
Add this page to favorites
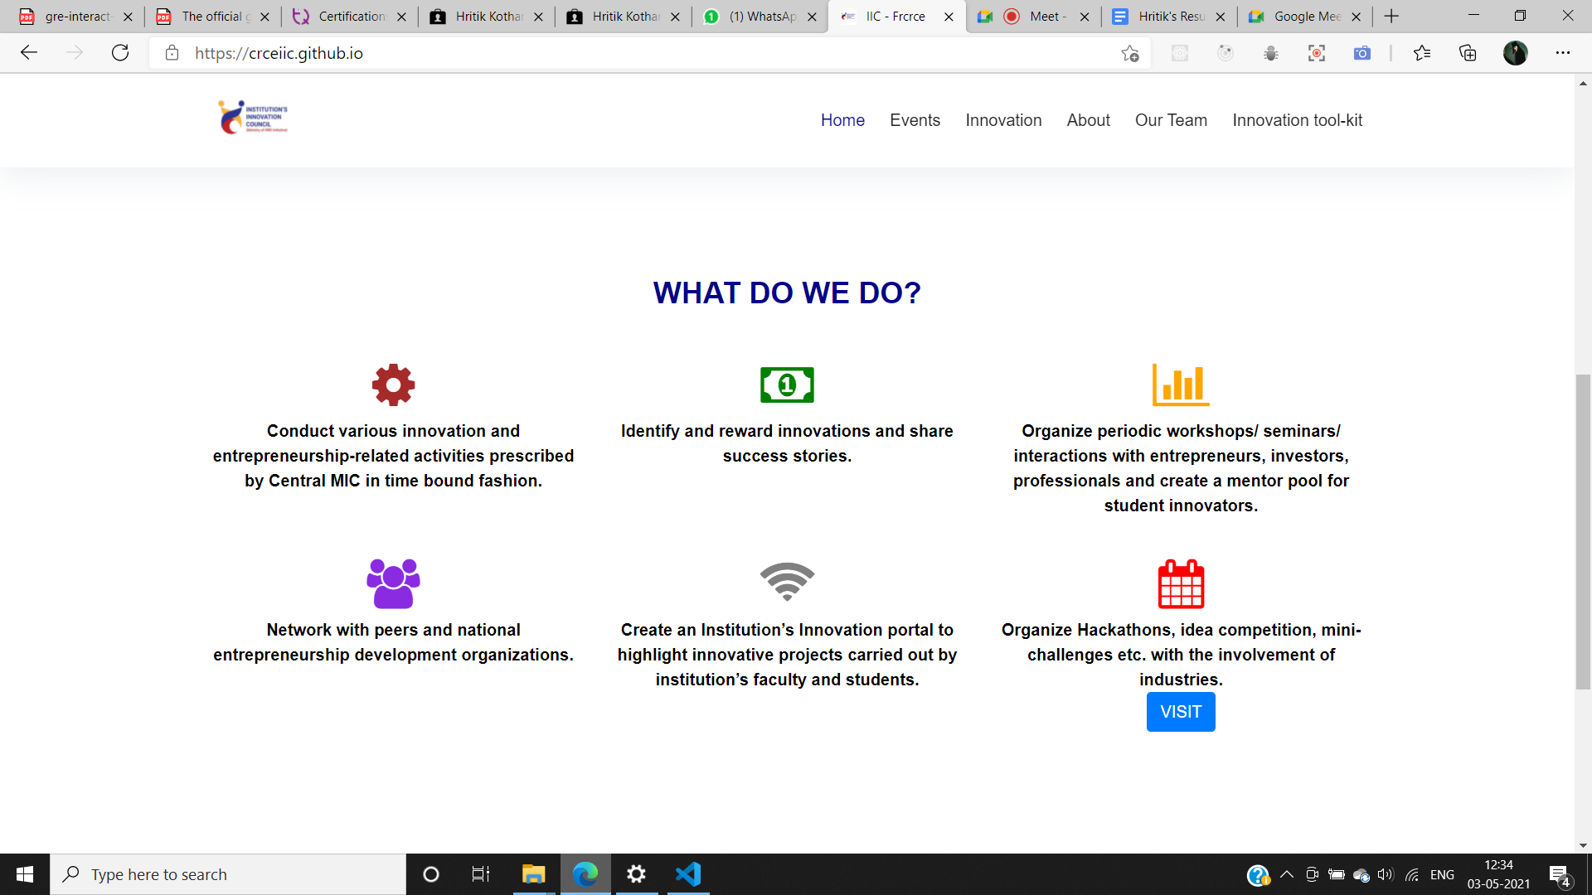[1129, 53]
